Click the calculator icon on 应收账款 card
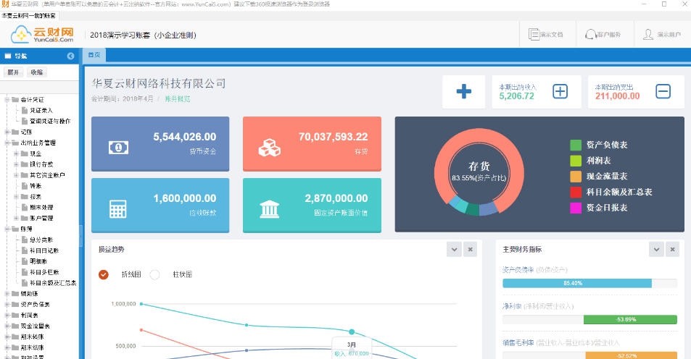 click(x=117, y=209)
